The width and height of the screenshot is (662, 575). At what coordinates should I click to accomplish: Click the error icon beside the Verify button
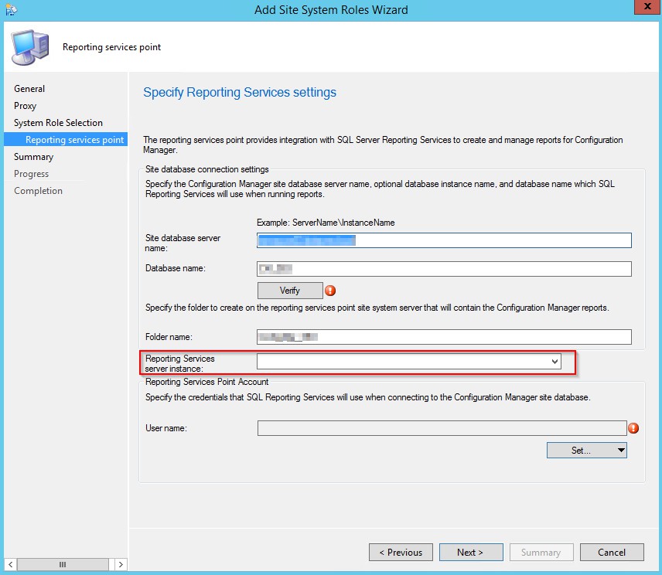click(x=330, y=290)
